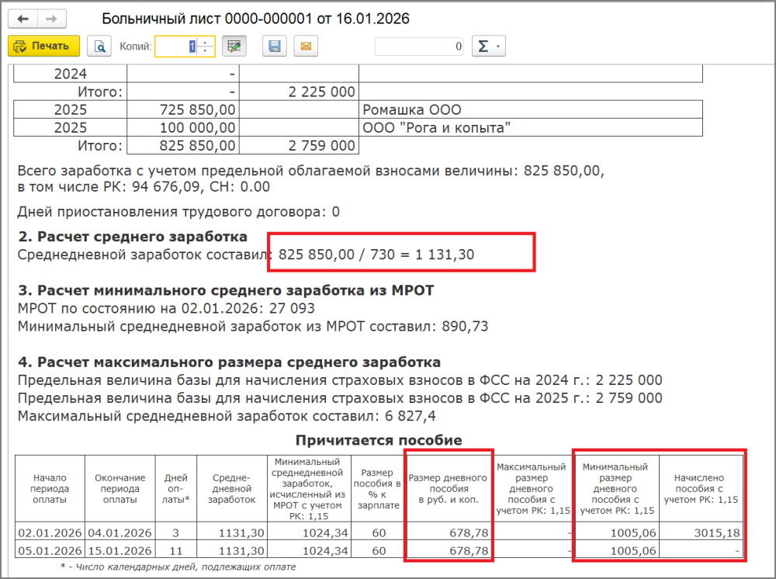Save document with floppy disk icon
The height and width of the screenshot is (579, 776).
click(x=274, y=47)
